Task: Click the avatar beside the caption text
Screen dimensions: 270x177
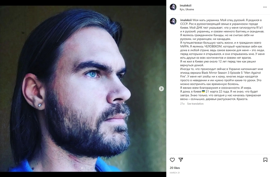Action: 173,21
